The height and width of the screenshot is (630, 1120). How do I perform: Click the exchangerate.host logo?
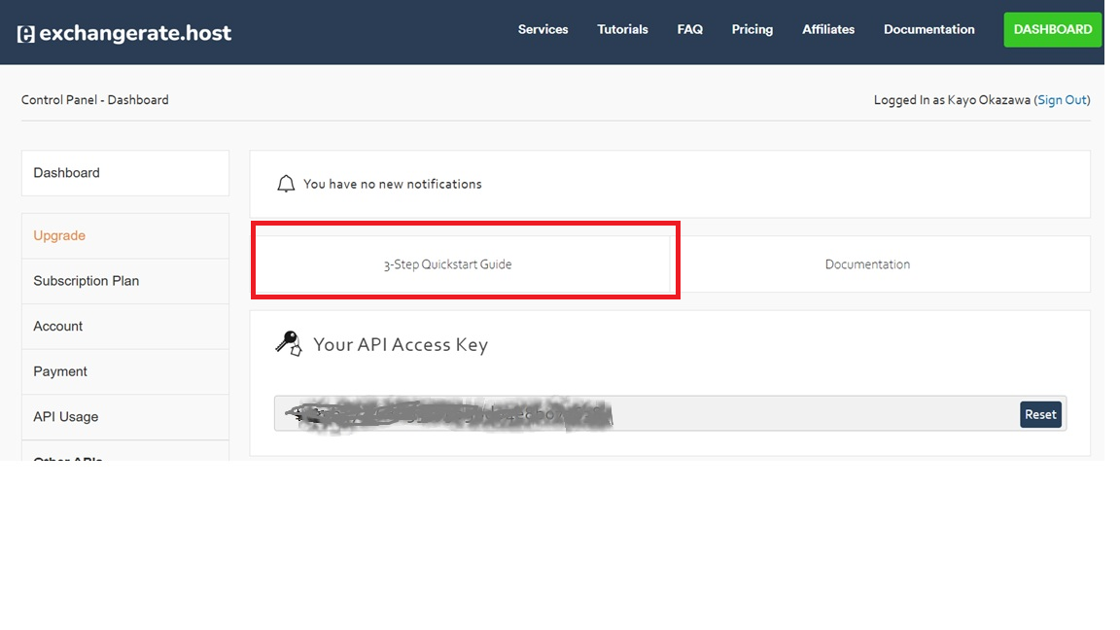pos(123,33)
